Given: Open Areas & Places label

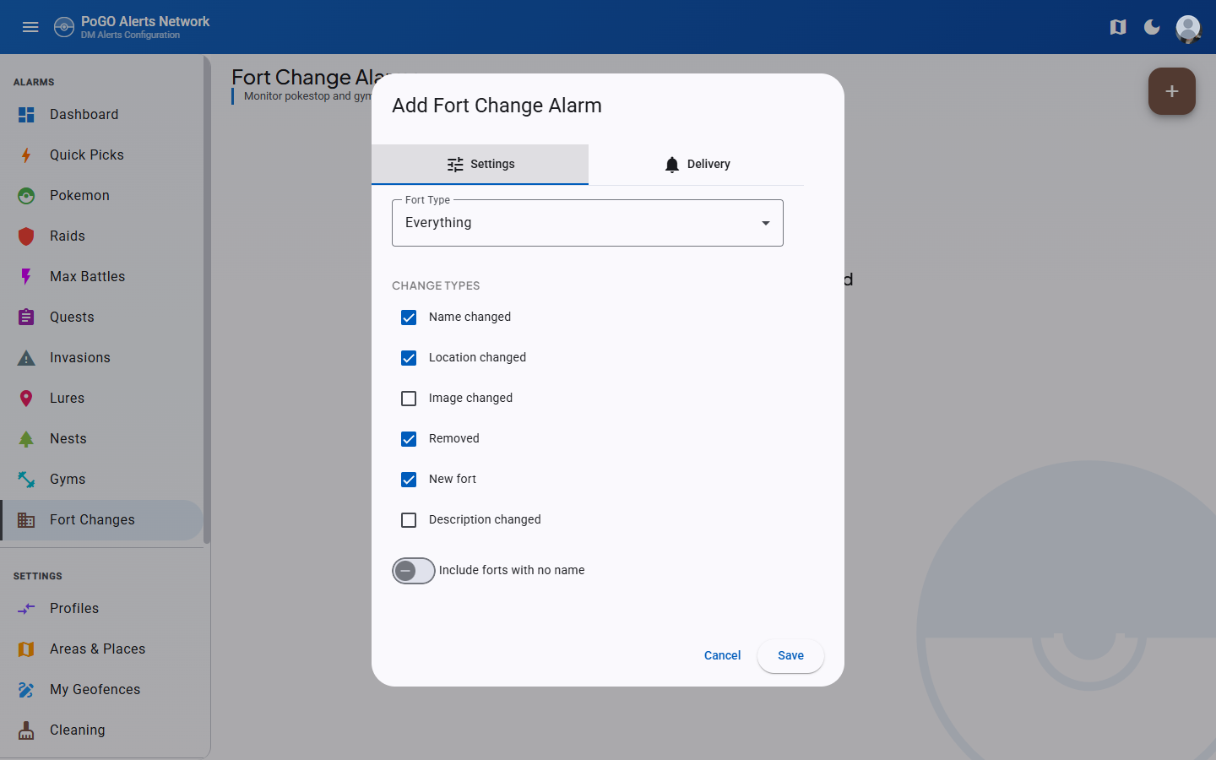Looking at the screenshot, I should tap(97, 649).
